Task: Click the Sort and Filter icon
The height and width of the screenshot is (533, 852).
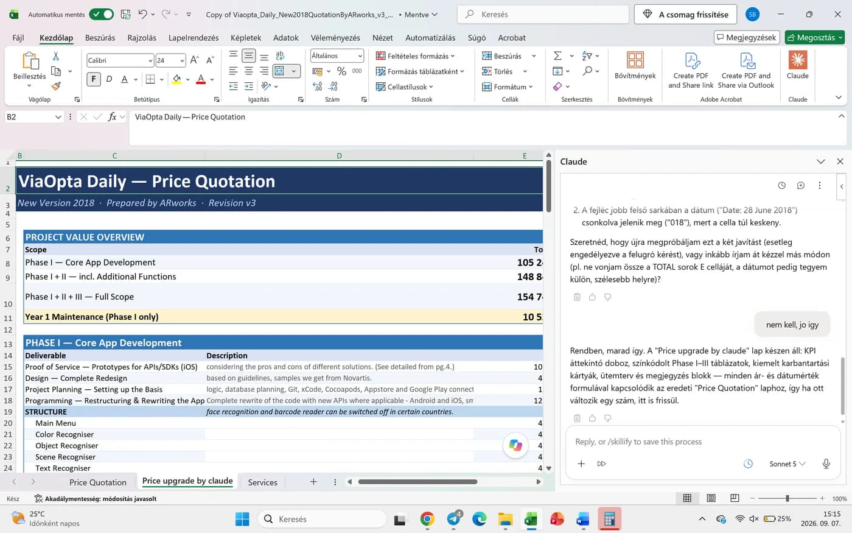Action: coord(587,55)
